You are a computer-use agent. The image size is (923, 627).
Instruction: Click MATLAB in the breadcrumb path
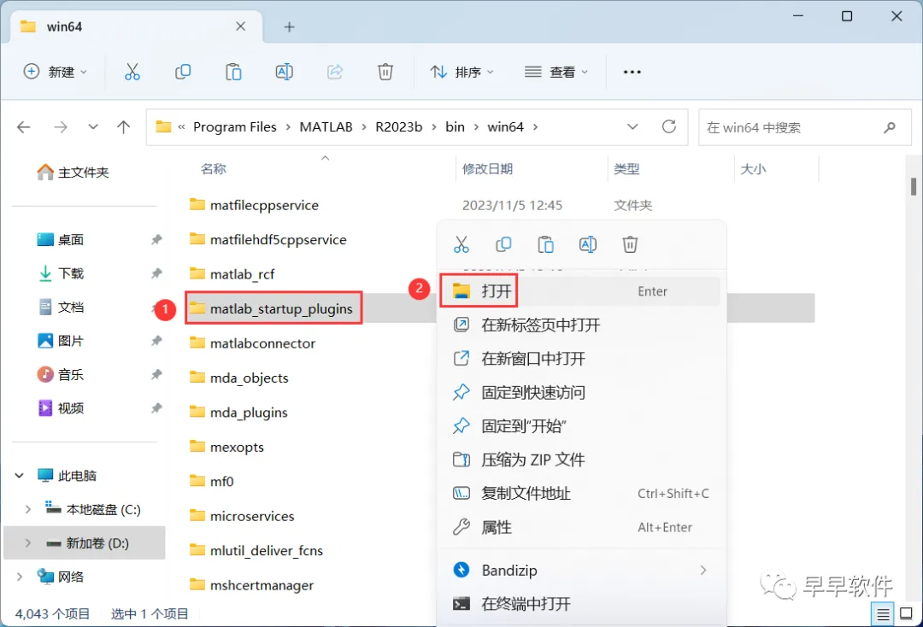coord(326,127)
